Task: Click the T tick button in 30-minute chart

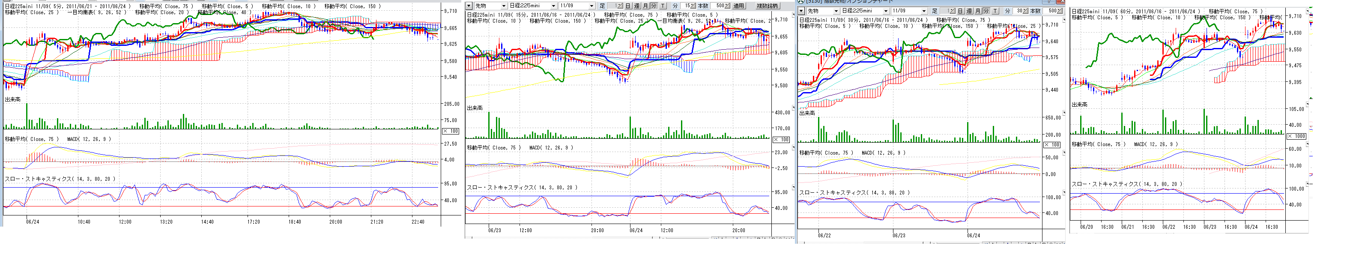Action: [x=995, y=11]
